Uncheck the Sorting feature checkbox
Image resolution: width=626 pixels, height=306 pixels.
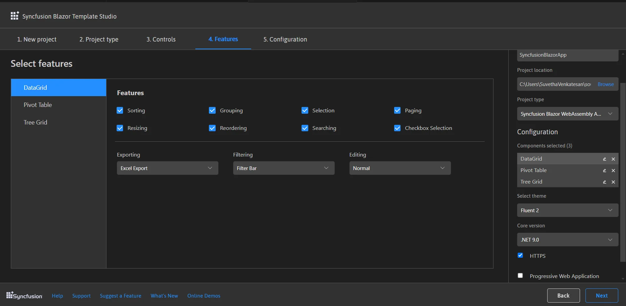pos(120,110)
